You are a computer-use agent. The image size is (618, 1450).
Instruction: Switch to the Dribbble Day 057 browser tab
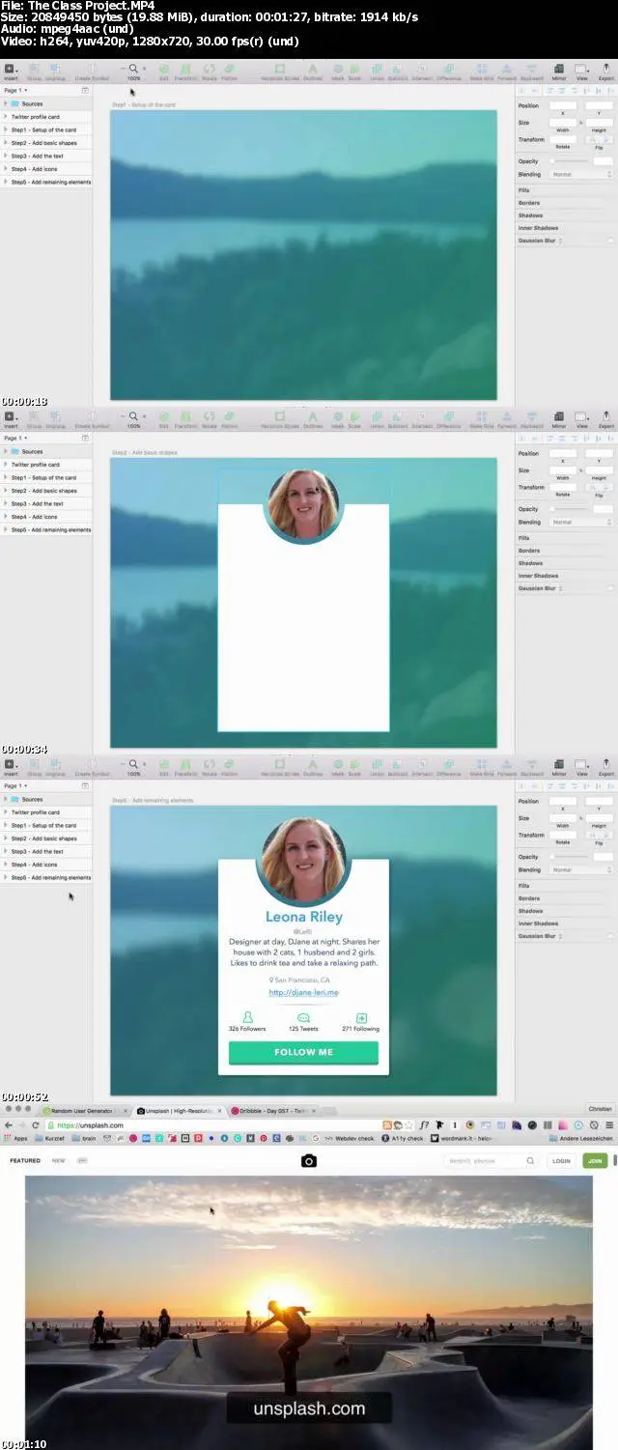(273, 1111)
